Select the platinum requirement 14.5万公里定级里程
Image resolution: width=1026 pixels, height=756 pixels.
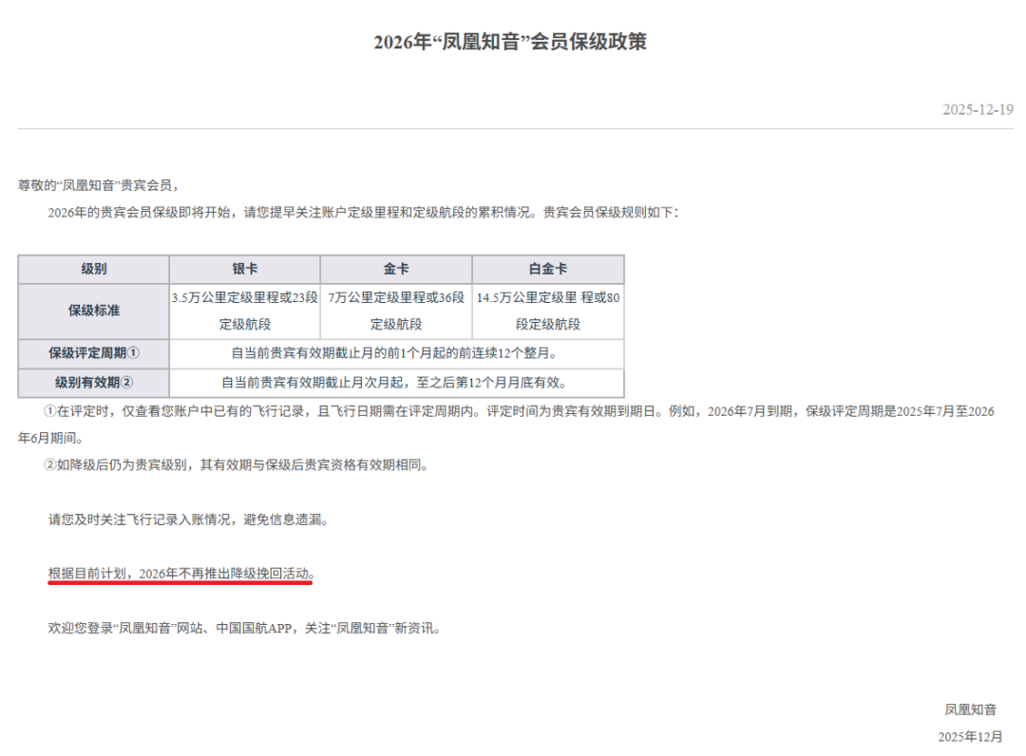(x=532, y=298)
